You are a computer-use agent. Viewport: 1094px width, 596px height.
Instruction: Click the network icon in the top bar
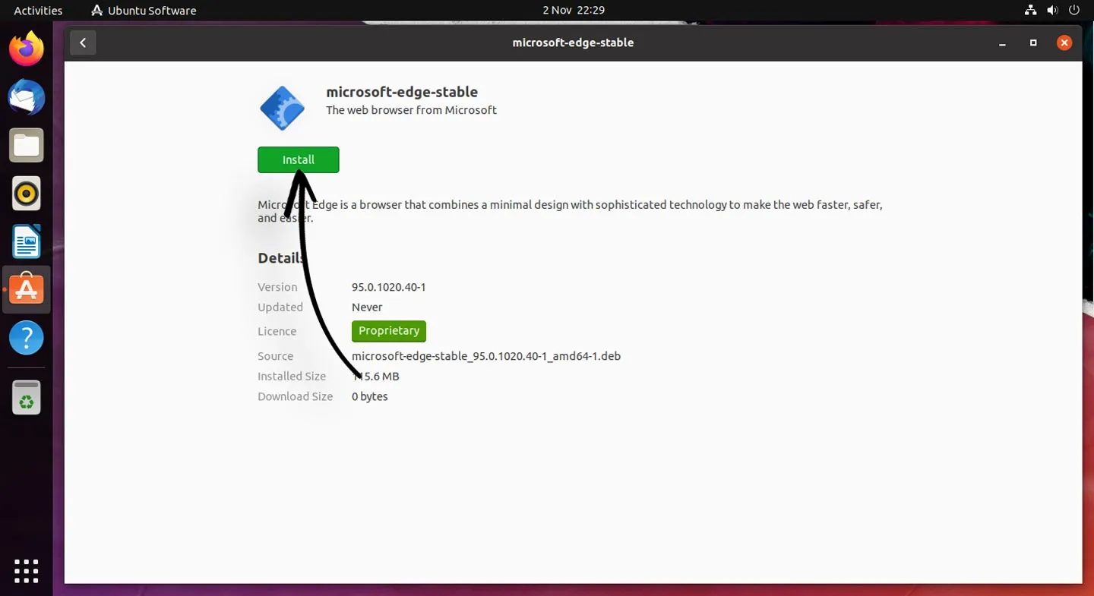pyautogui.click(x=1030, y=10)
